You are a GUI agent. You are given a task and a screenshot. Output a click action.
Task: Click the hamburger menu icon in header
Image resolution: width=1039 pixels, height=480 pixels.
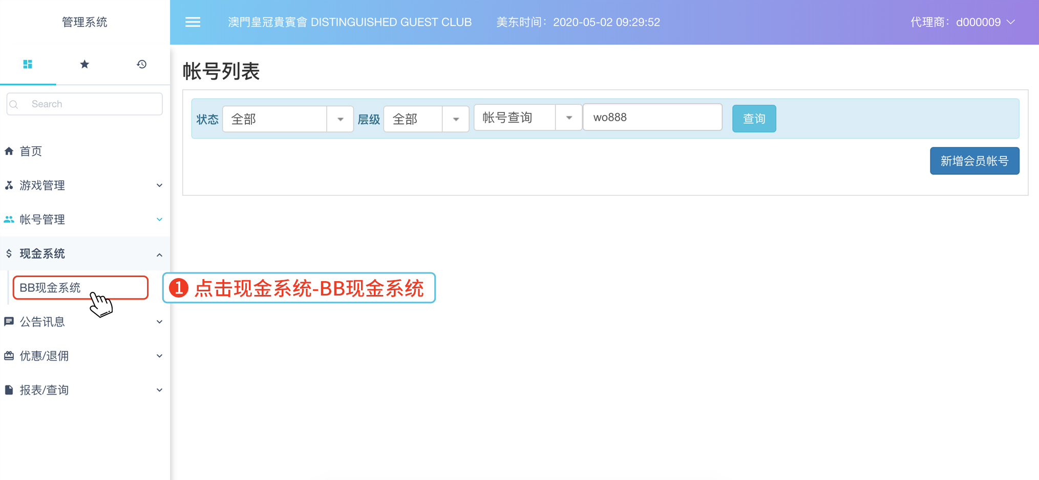tap(193, 22)
